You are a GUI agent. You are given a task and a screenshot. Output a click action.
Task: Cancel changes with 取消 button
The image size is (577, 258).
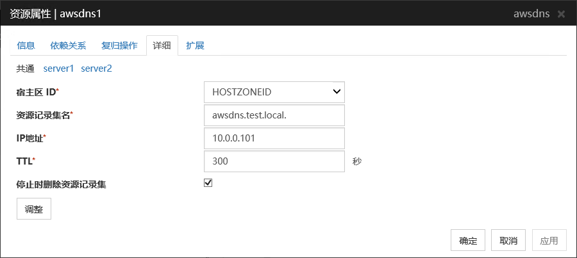click(508, 241)
